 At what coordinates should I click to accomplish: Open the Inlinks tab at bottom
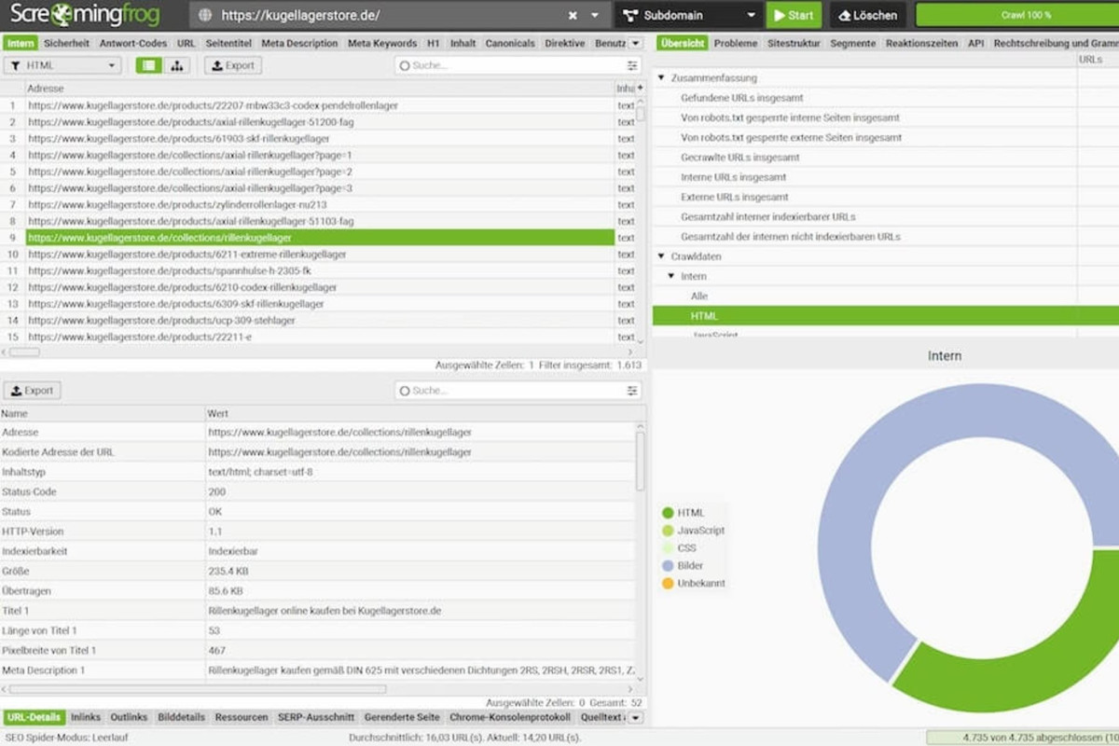coord(86,717)
